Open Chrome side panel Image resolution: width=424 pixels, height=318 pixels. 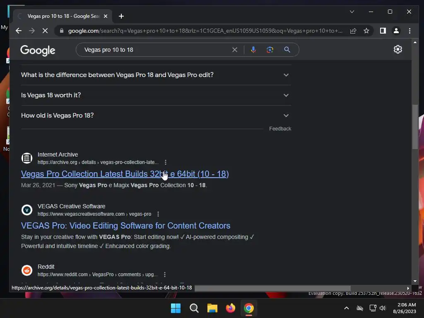[x=383, y=31]
